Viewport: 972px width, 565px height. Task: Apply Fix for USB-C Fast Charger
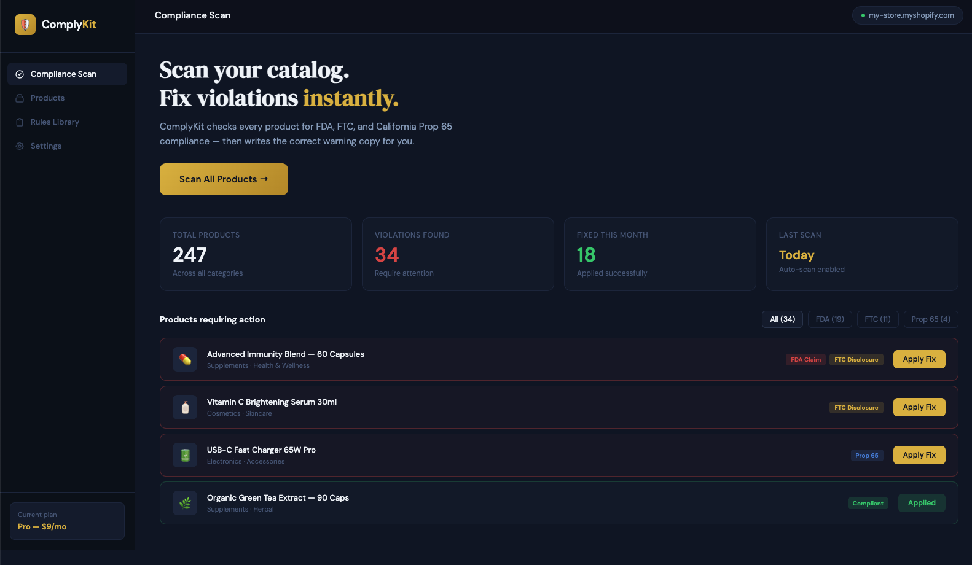919,455
